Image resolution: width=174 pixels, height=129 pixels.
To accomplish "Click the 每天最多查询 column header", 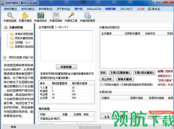I will 79,83.
